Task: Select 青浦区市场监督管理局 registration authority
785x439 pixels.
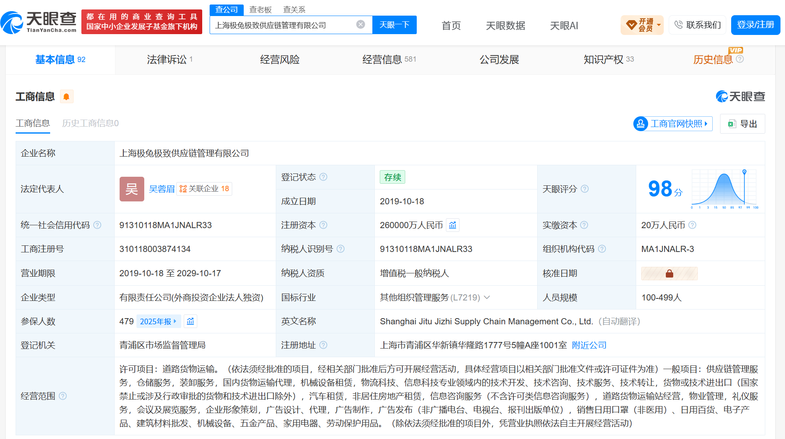Action: coord(162,345)
